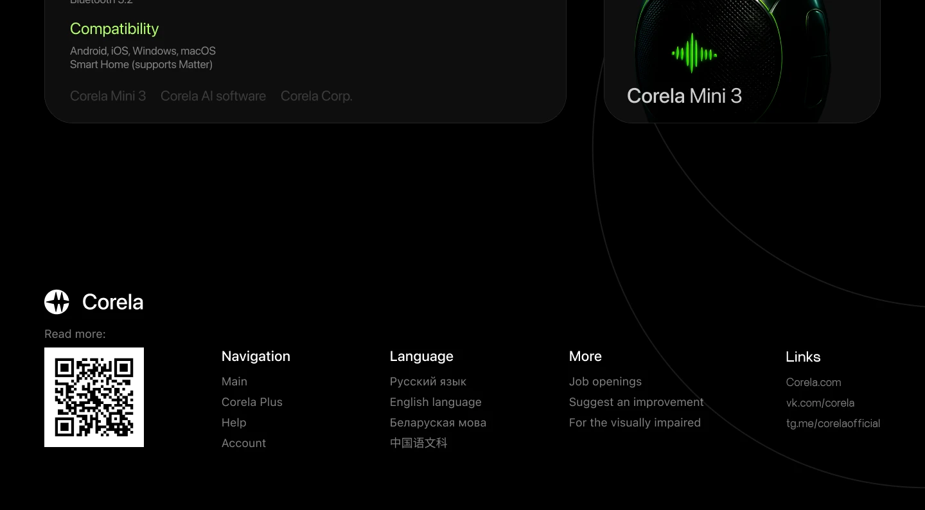
Task: Open the vk.com/corela link
Action: [x=820, y=403]
